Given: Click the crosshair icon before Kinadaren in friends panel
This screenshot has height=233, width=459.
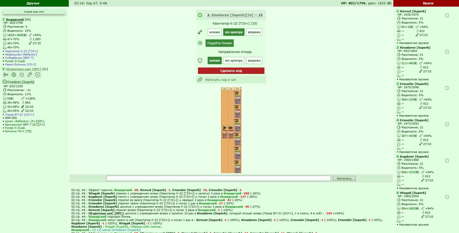Looking at the screenshot, I should pyautogui.click(x=5, y=82).
